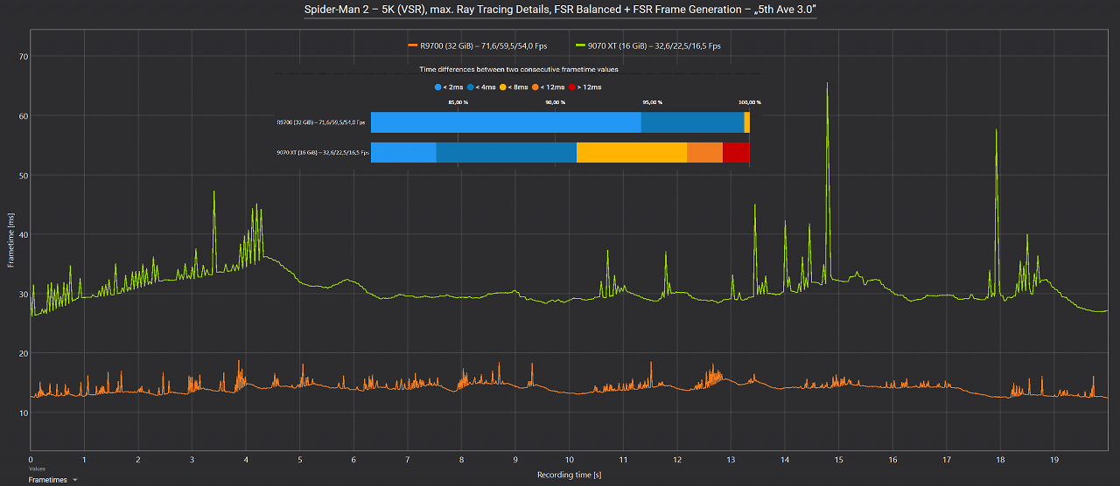Click the y-axis tick value 60
This screenshot has height=486, width=1120.
click(24, 116)
